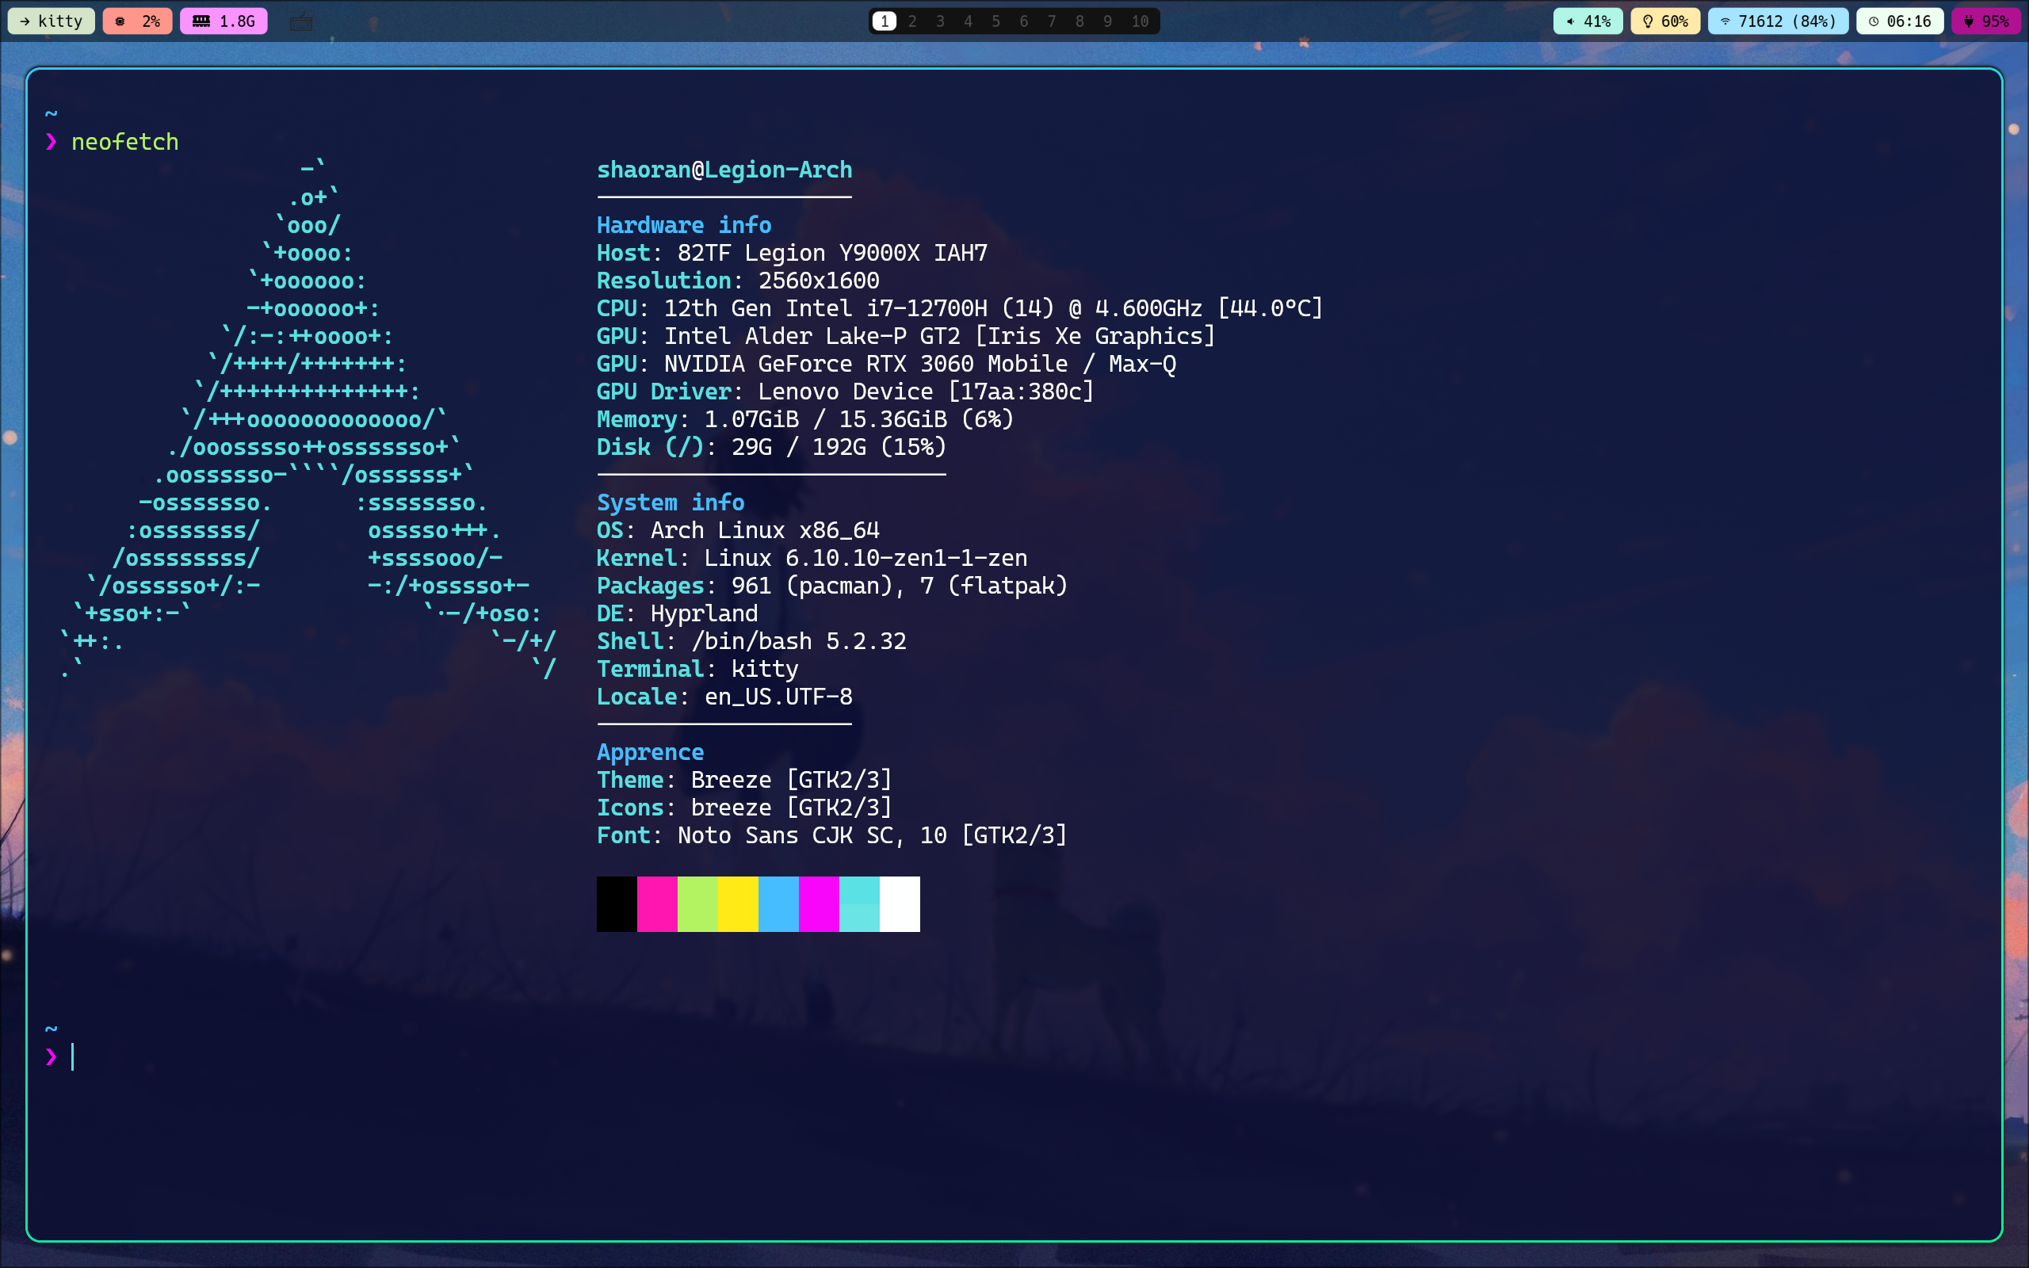Switch to workspace 5
This screenshot has height=1268, width=2029.
[995, 21]
